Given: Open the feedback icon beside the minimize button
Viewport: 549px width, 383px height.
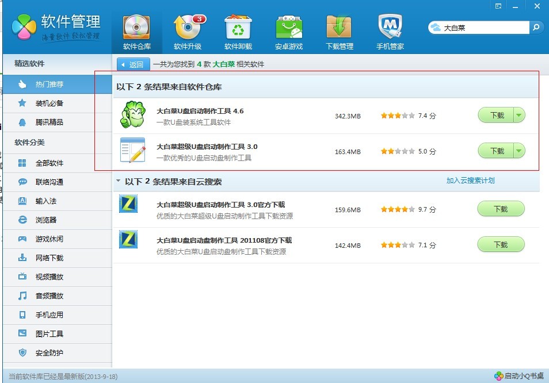Looking at the screenshot, I should click(499, 6).
